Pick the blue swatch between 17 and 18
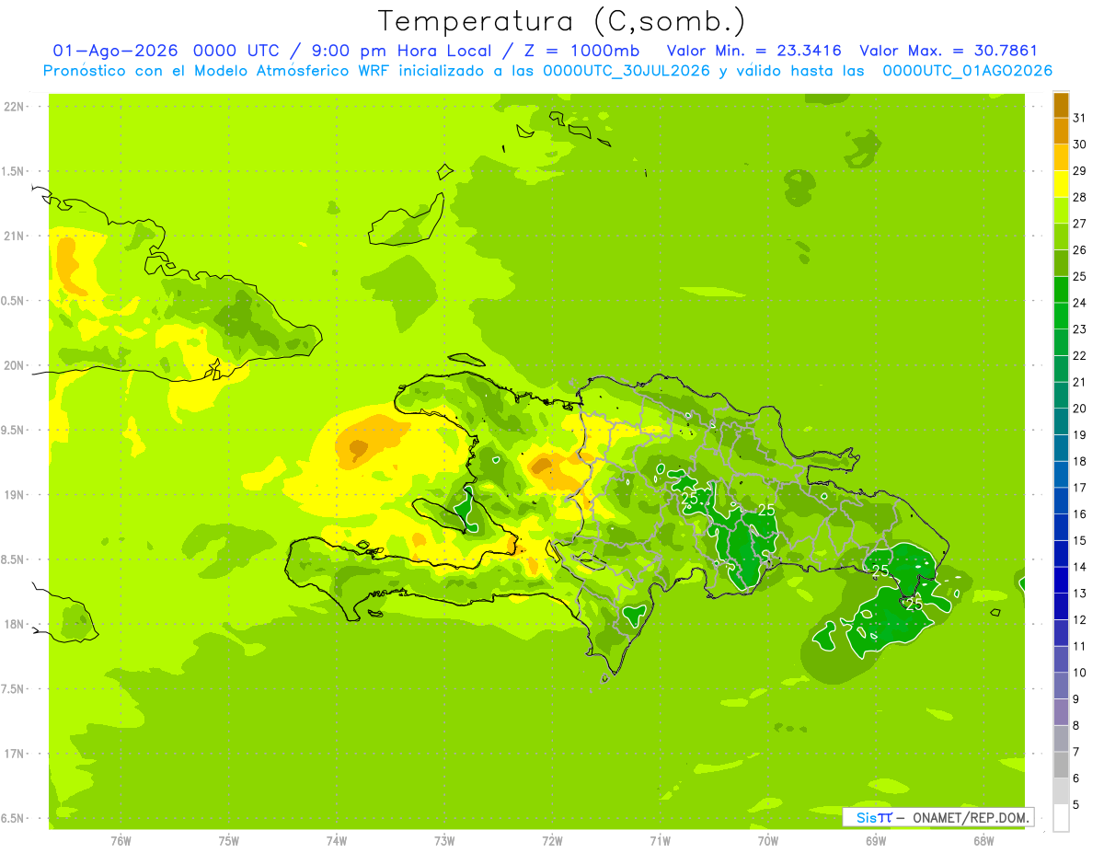The image size is (1104, 853). click(x=1061, y=475)
